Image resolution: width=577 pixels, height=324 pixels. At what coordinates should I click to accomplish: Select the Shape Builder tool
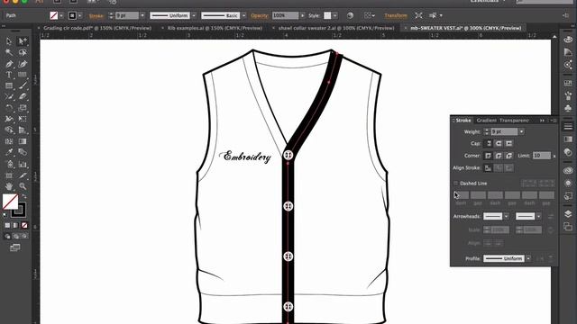pyautogui.click(x=9, y=130)
